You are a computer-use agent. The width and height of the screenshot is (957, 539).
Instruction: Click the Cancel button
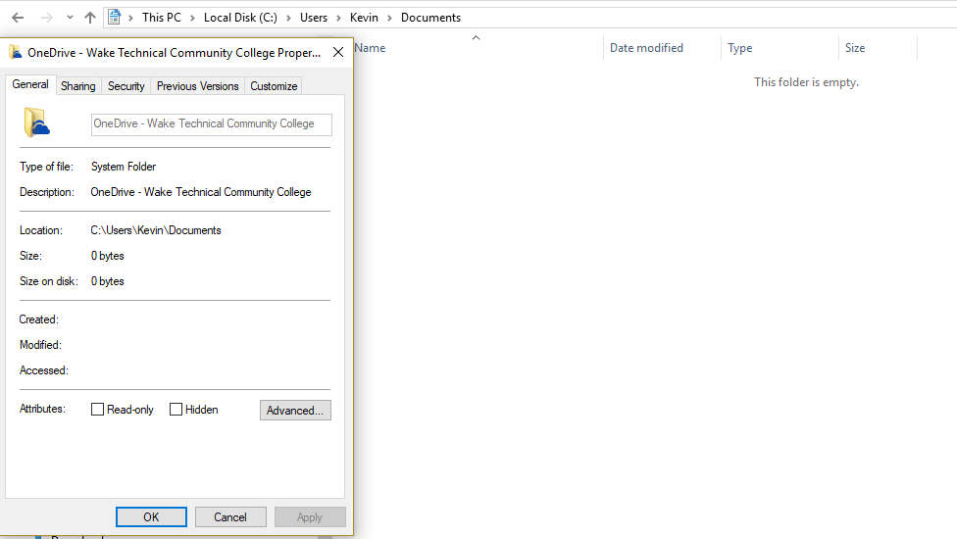(230, 517)
